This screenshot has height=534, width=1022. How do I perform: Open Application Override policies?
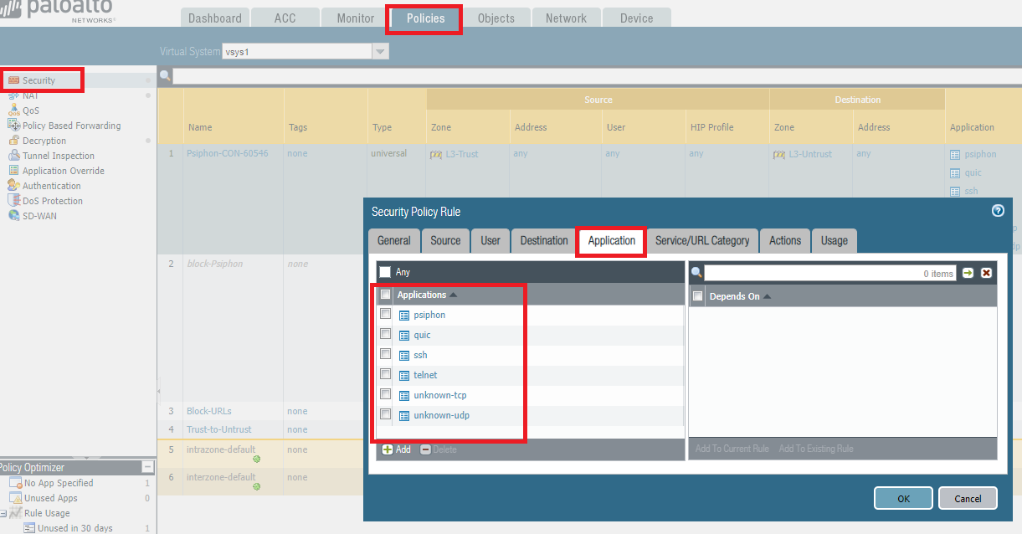point(64,171)
